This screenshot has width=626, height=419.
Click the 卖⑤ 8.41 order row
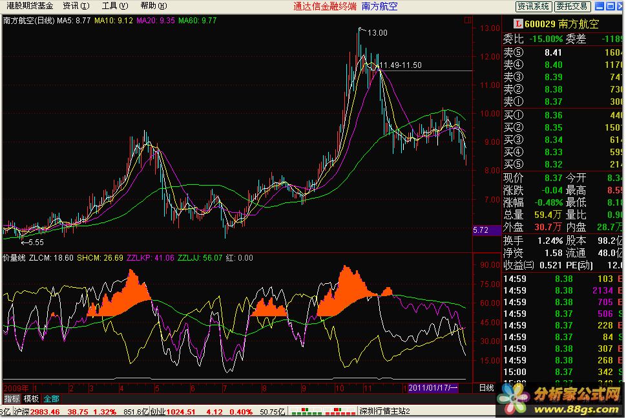[x=562, y=52]
